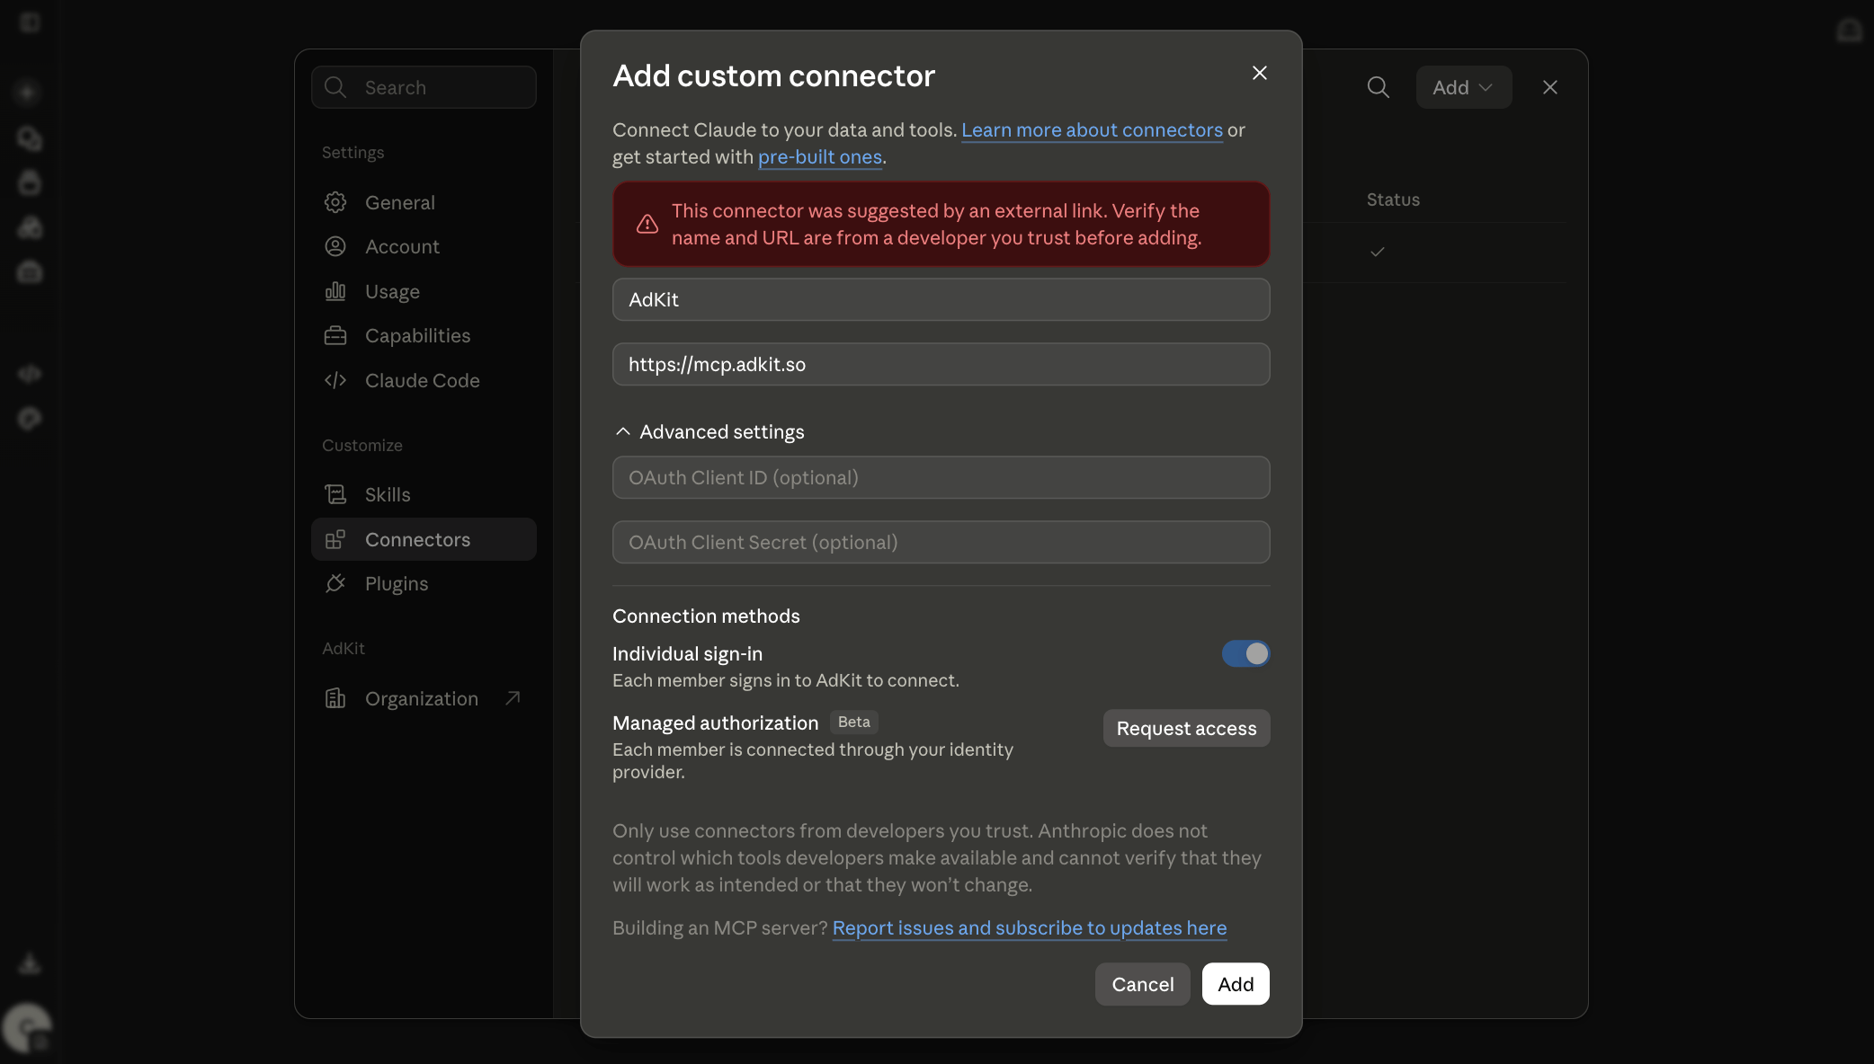The image size is (1874, 1064).
Task: Click the OAuth Client Secret field
Action: (x=941, y=542)
